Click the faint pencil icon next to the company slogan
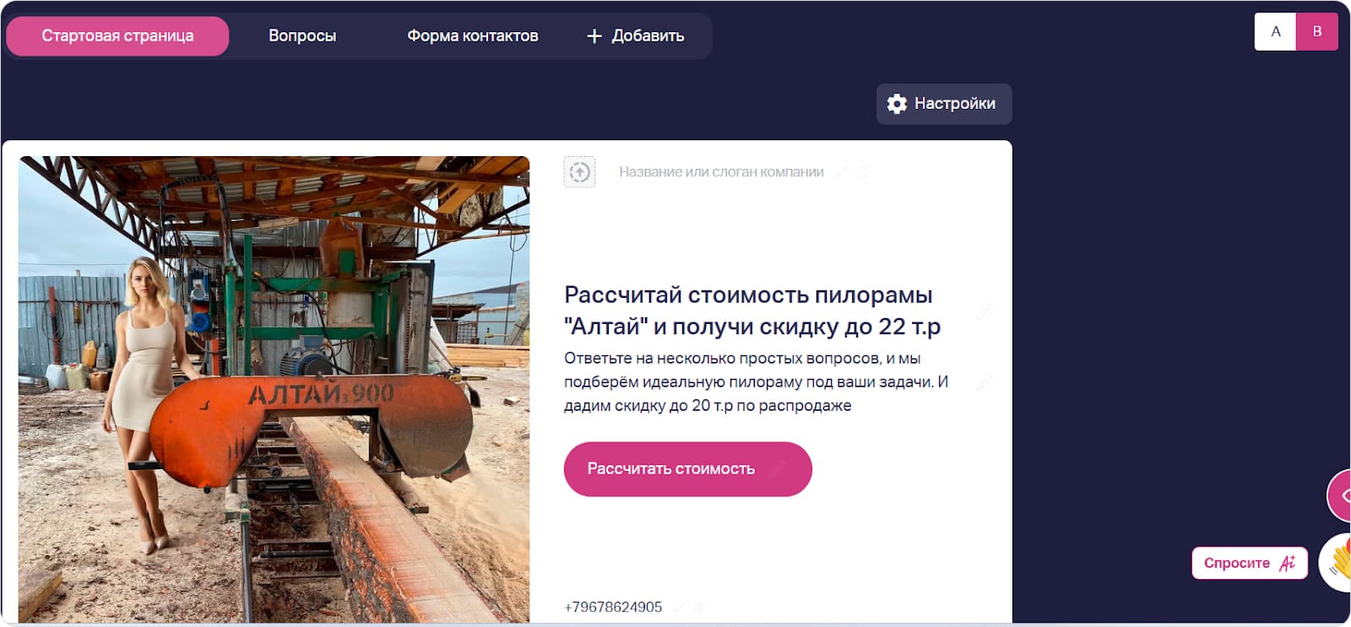 841,172
